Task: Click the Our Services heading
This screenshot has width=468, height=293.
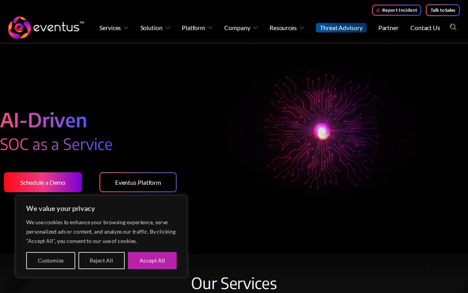Action: click(234, 284)
